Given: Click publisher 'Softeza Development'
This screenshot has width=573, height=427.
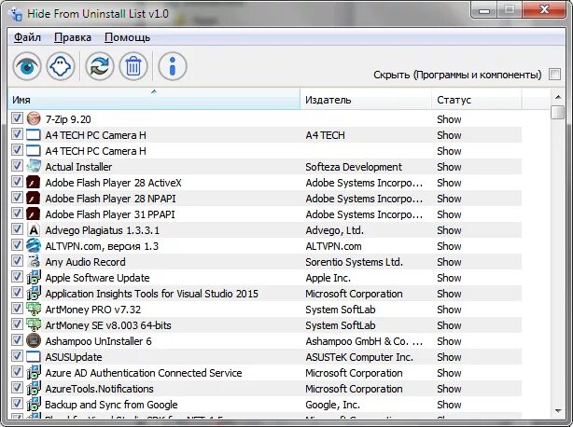Looking at the screenshot, I should click(x=354, y=167).
